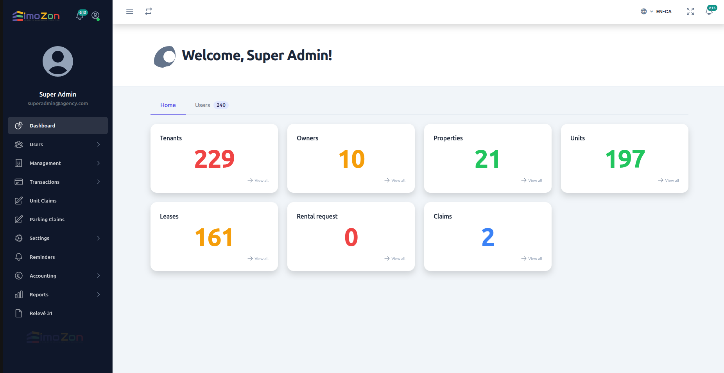Click the Owners count 10
Viewport: 724px width, 373px height.
351,159
